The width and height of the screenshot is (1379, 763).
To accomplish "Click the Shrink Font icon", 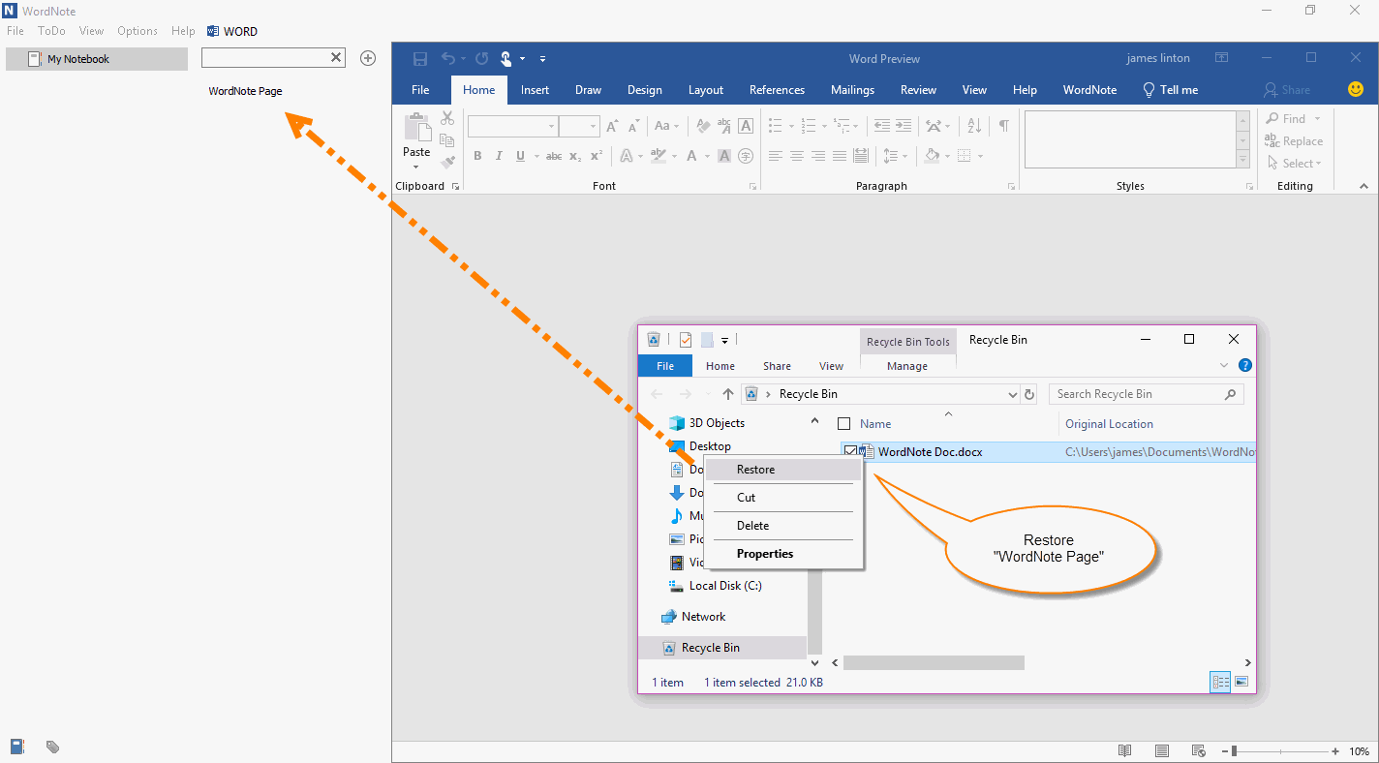I will (633, 126).
